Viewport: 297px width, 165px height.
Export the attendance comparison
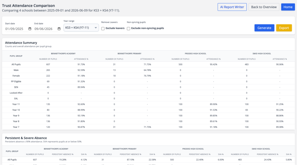coord(284,28)
